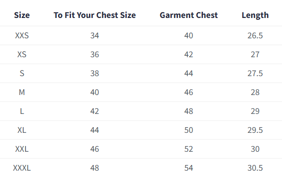282x182 pixels.
Task: Select the XXS size cell
Action: pyautogui.click(x=22, y=35)
